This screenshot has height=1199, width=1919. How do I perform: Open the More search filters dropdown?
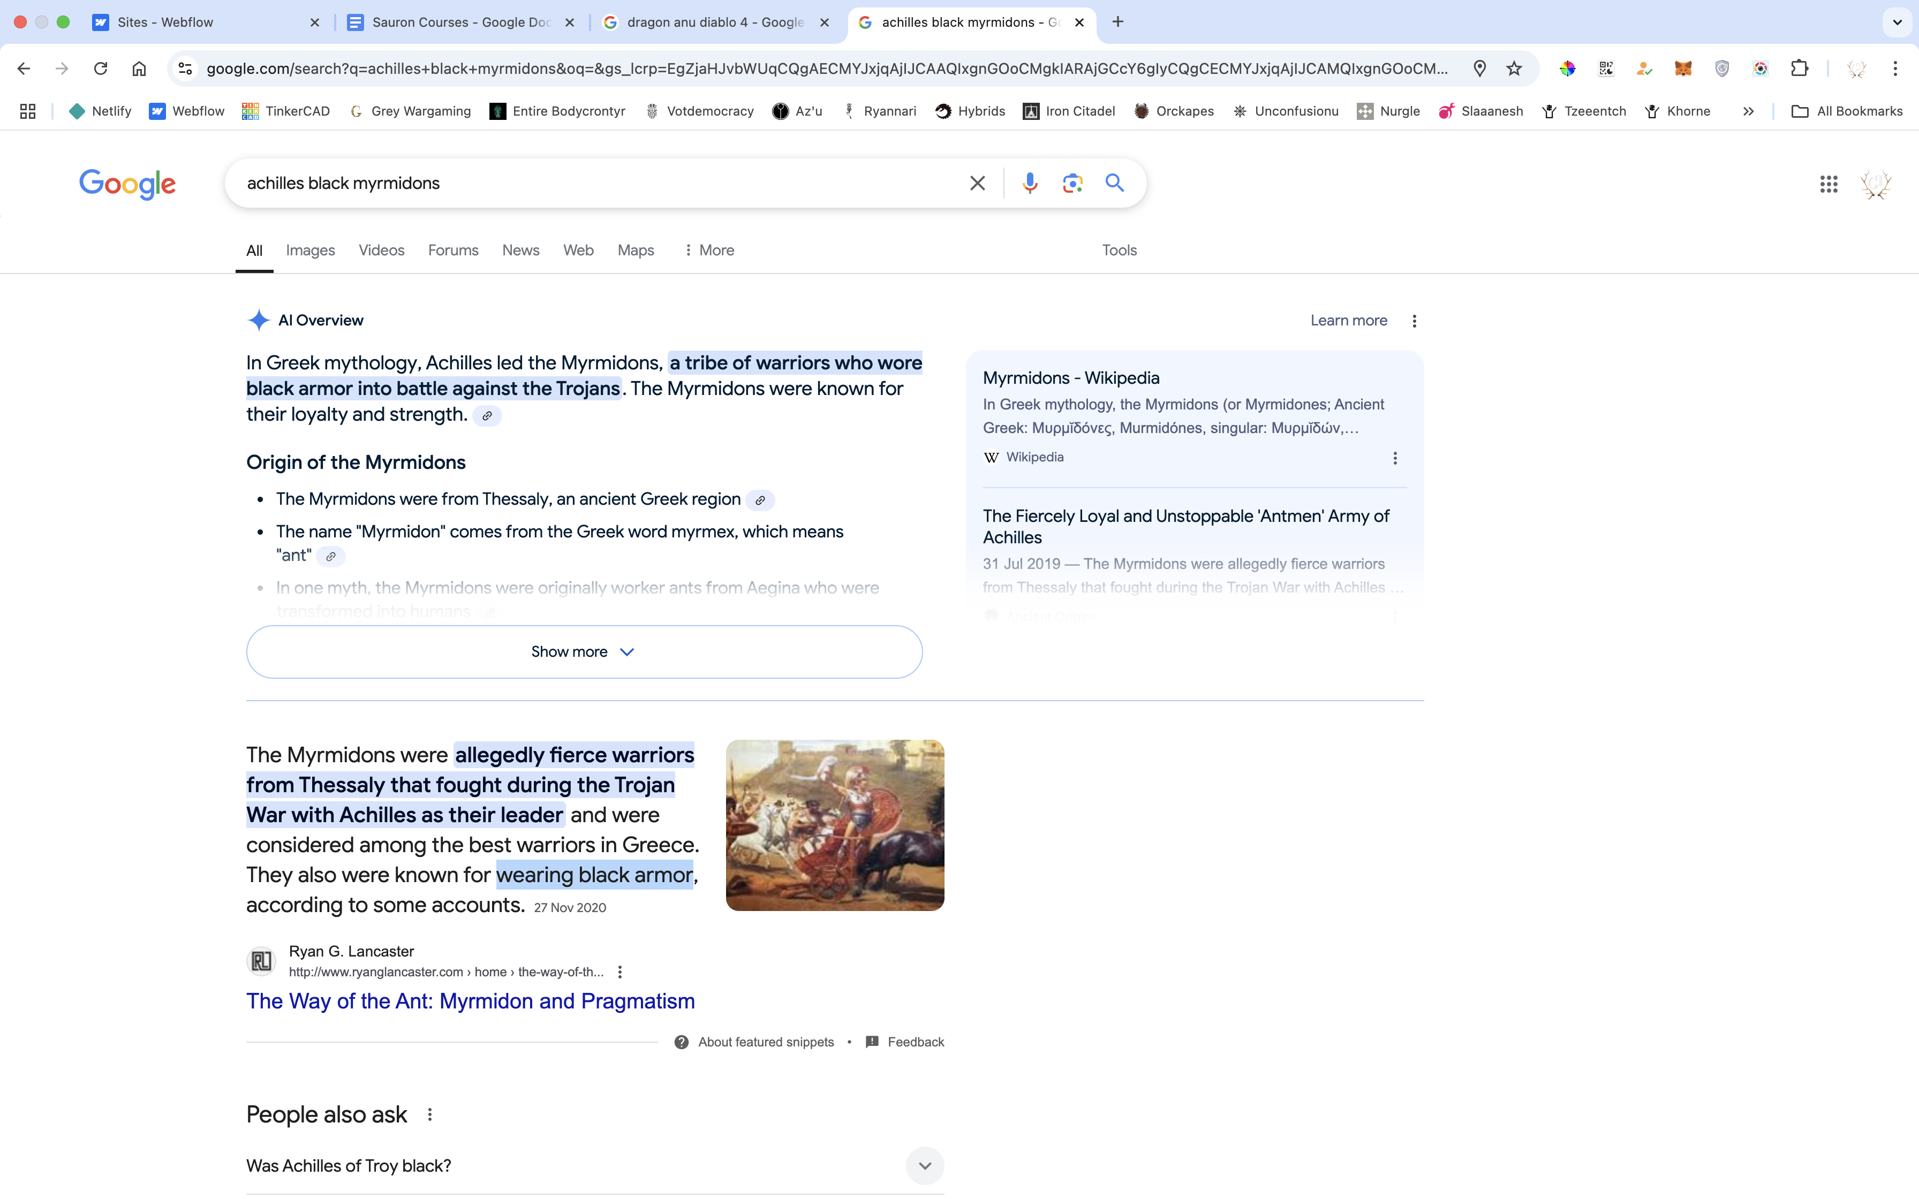(709, 251)
